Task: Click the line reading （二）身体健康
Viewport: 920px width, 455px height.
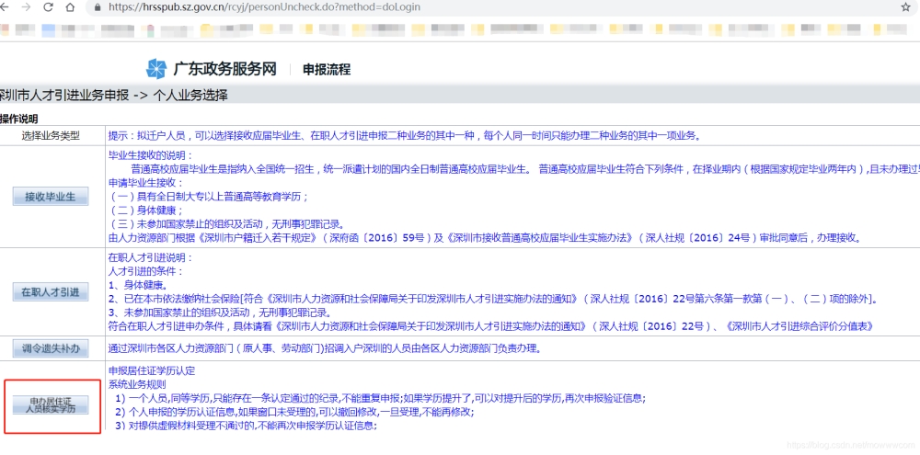Action: (x=146, y=210)
